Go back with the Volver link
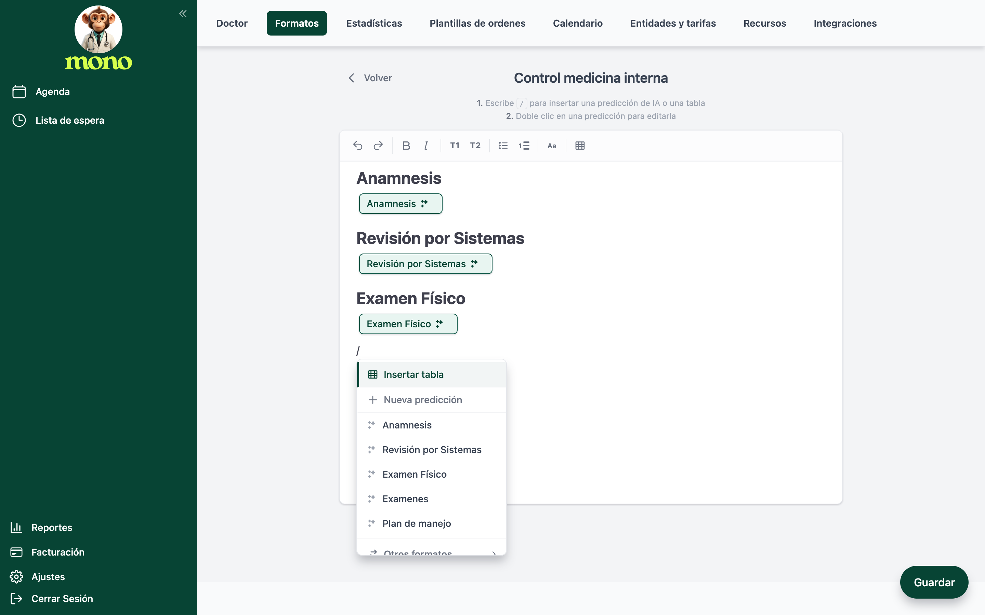Viewport: 985px width, 615px height. coord(370,78)
